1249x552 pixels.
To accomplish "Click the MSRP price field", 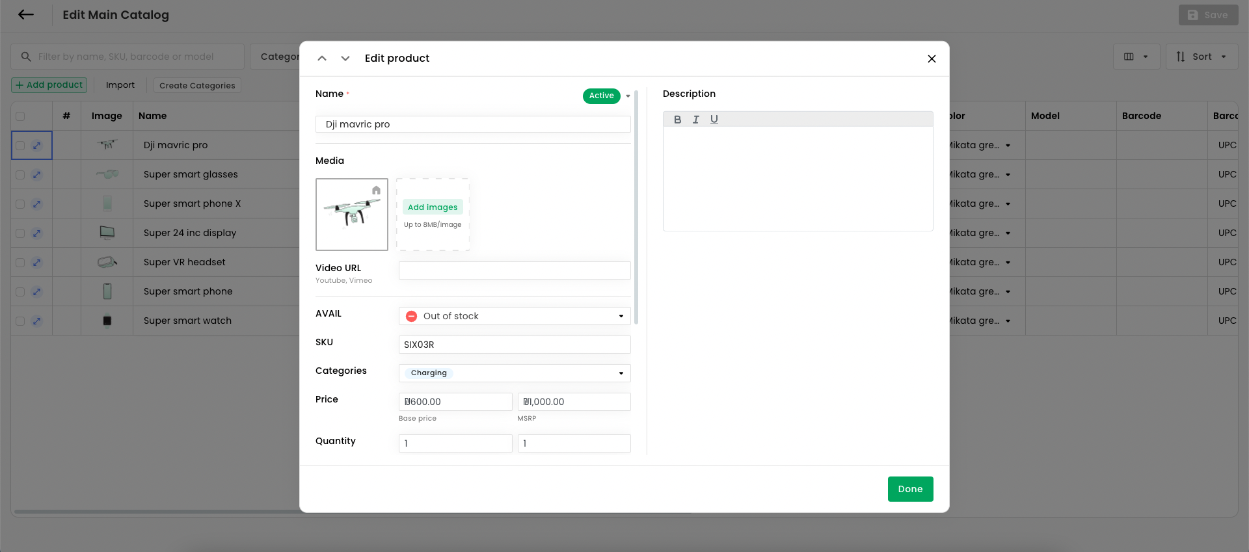I will tap(574, 402).
